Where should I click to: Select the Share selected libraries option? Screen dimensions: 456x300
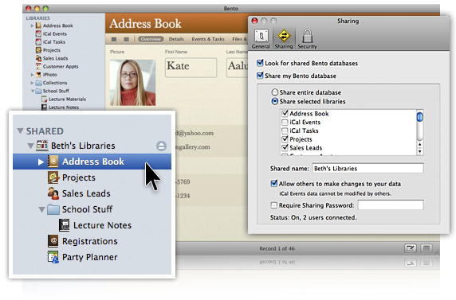point(274,101)
